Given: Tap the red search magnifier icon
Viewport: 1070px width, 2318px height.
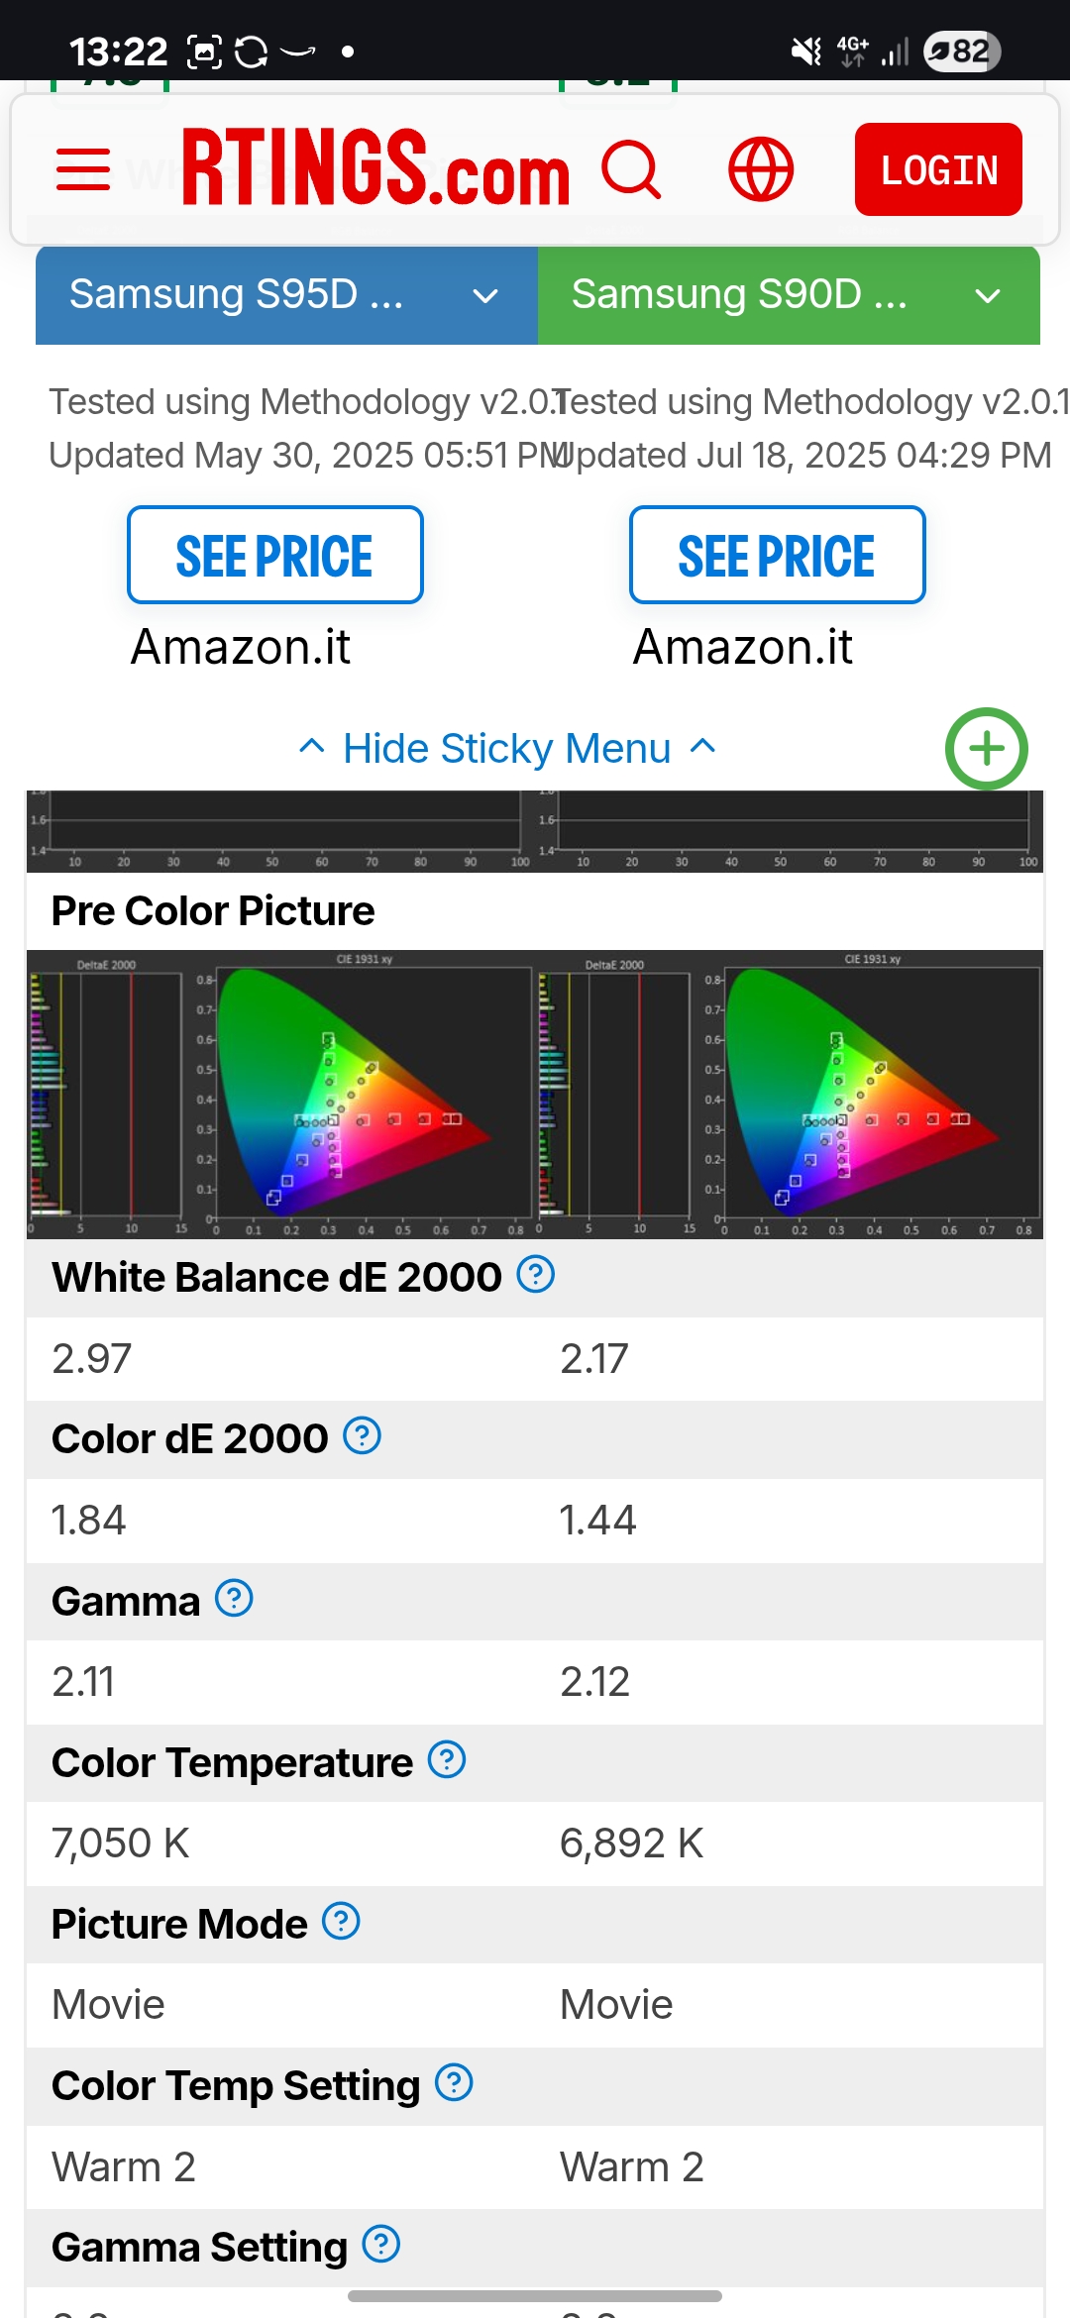Looking at the screenshot, I should (x=631, y=169).
